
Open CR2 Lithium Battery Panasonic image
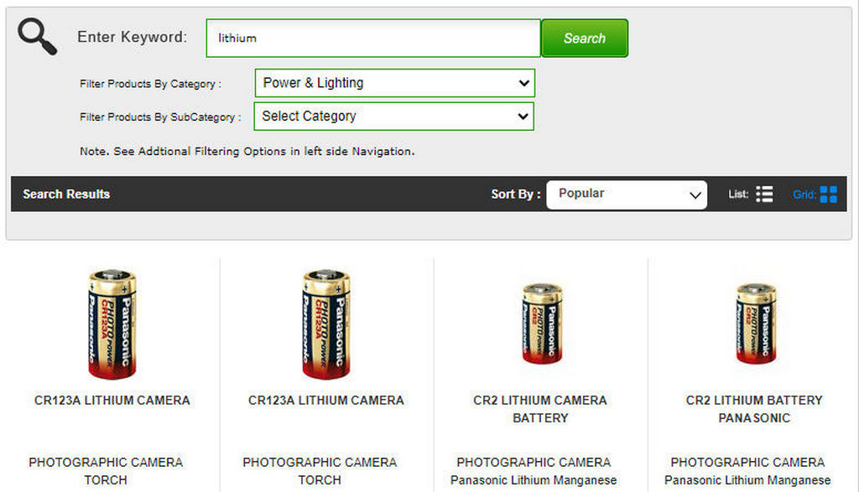pos(756,324)
